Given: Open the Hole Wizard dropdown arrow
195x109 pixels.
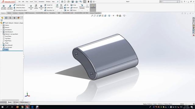Looking at the screenshot, I should [x=36, y=10].
